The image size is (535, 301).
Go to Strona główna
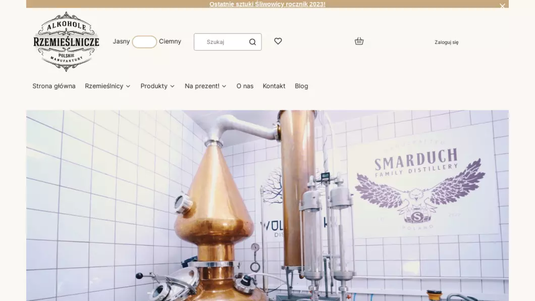coord(54,86)
